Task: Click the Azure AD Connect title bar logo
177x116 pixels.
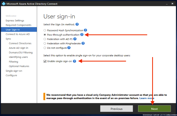Action: point(4,4)
